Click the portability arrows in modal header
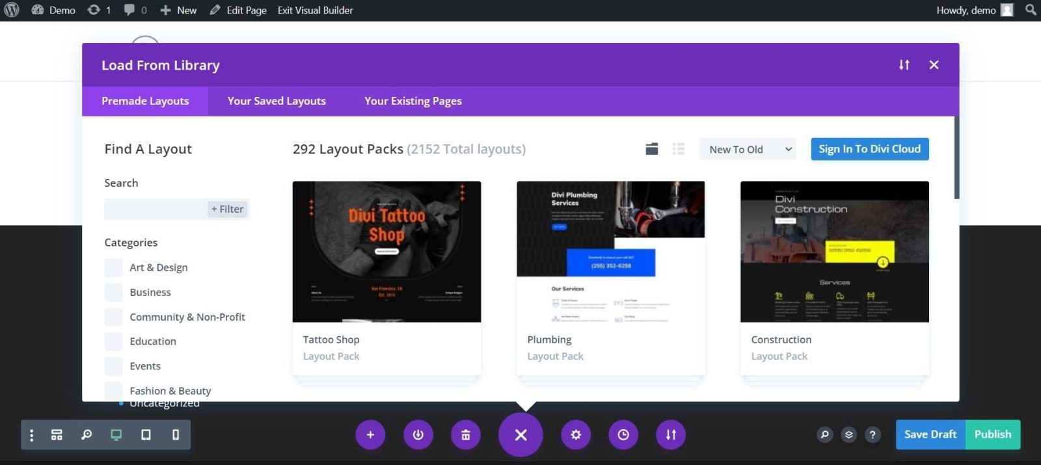Image resolution: width=1041 pixels, height=465 pixels. 904,64
